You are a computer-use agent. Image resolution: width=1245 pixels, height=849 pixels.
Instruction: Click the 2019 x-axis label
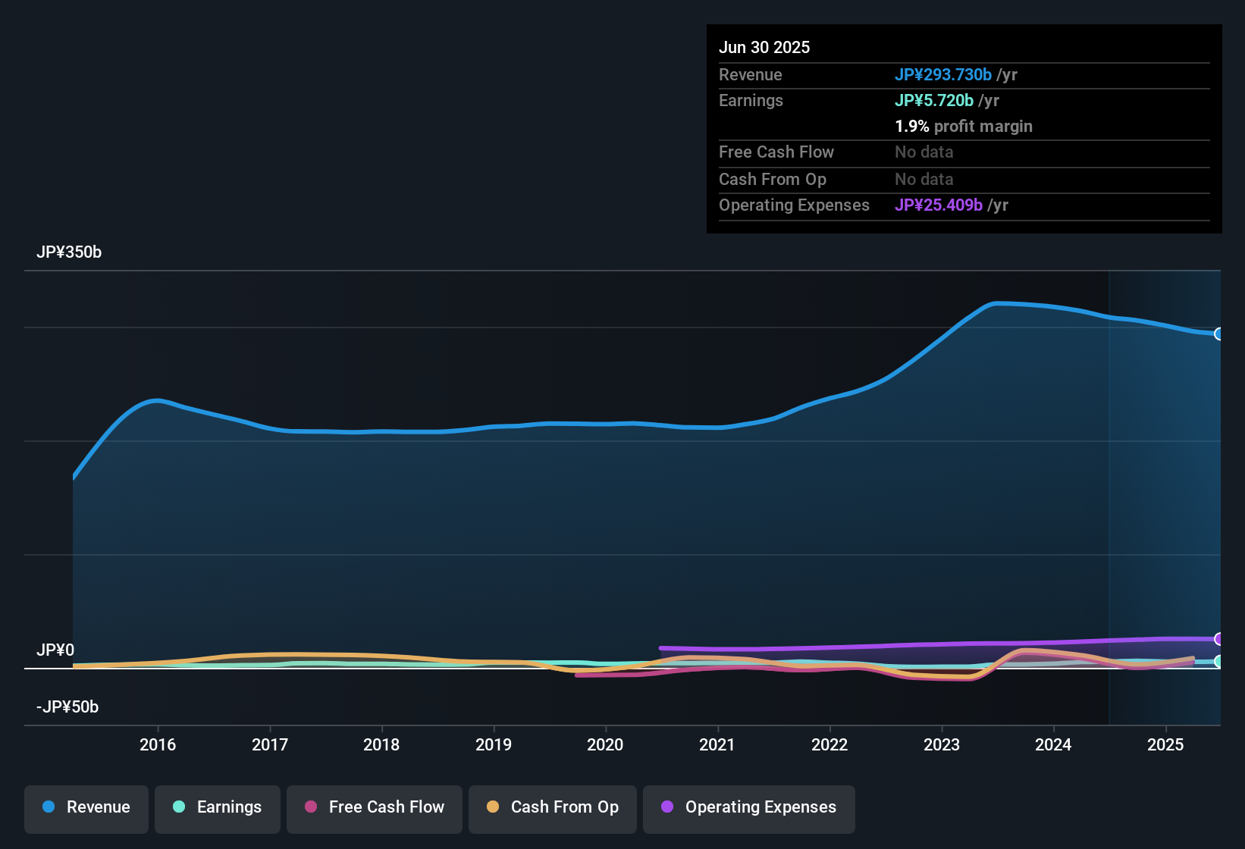point(494,744)
